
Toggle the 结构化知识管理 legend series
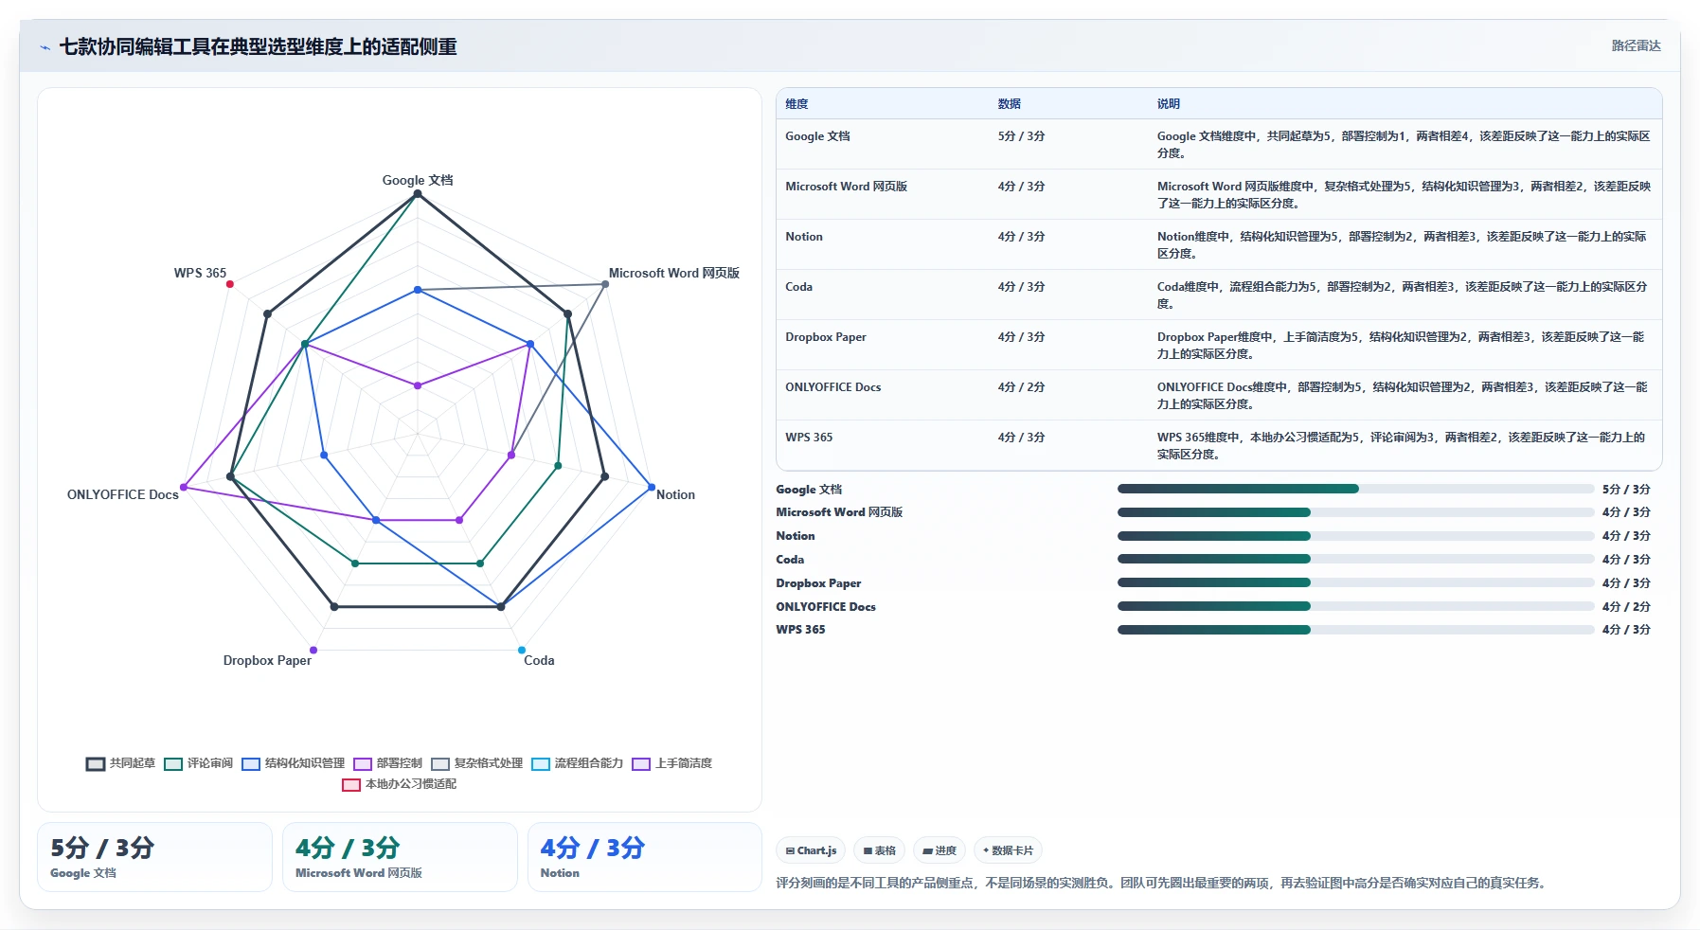coord(293,763)
